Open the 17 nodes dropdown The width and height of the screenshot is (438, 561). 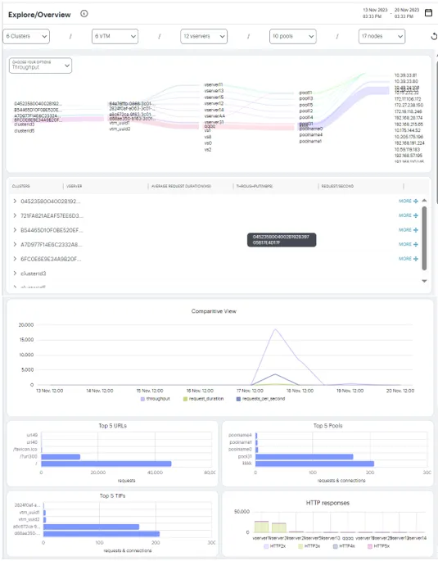(382, 37)
